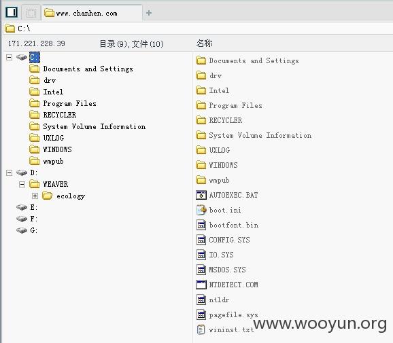Viewport: 393px width, 343px height.
Task: Click the grayed grid view icon
Action: tap(31, 12)
